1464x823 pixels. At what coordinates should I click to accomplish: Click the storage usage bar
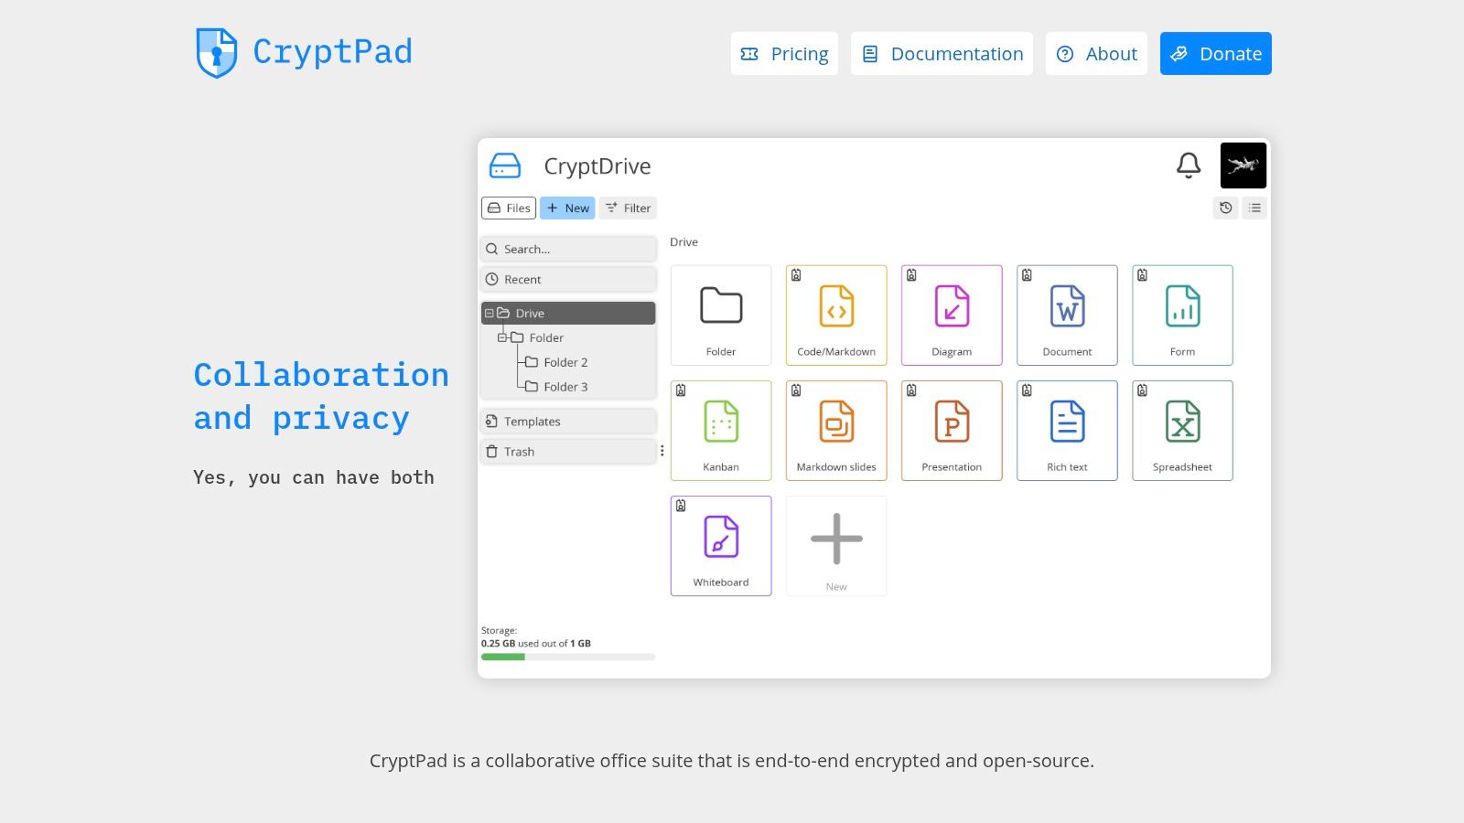(x=568, y=657)
